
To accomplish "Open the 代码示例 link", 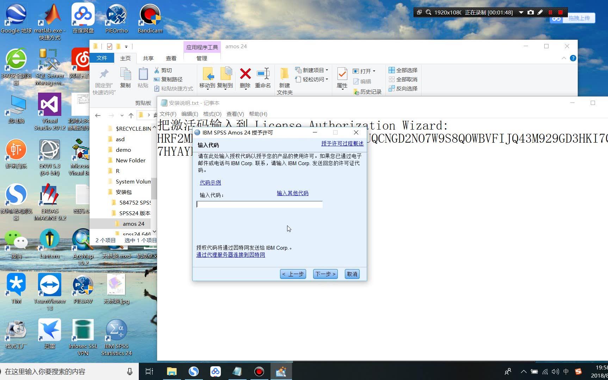I will (210, 182).
